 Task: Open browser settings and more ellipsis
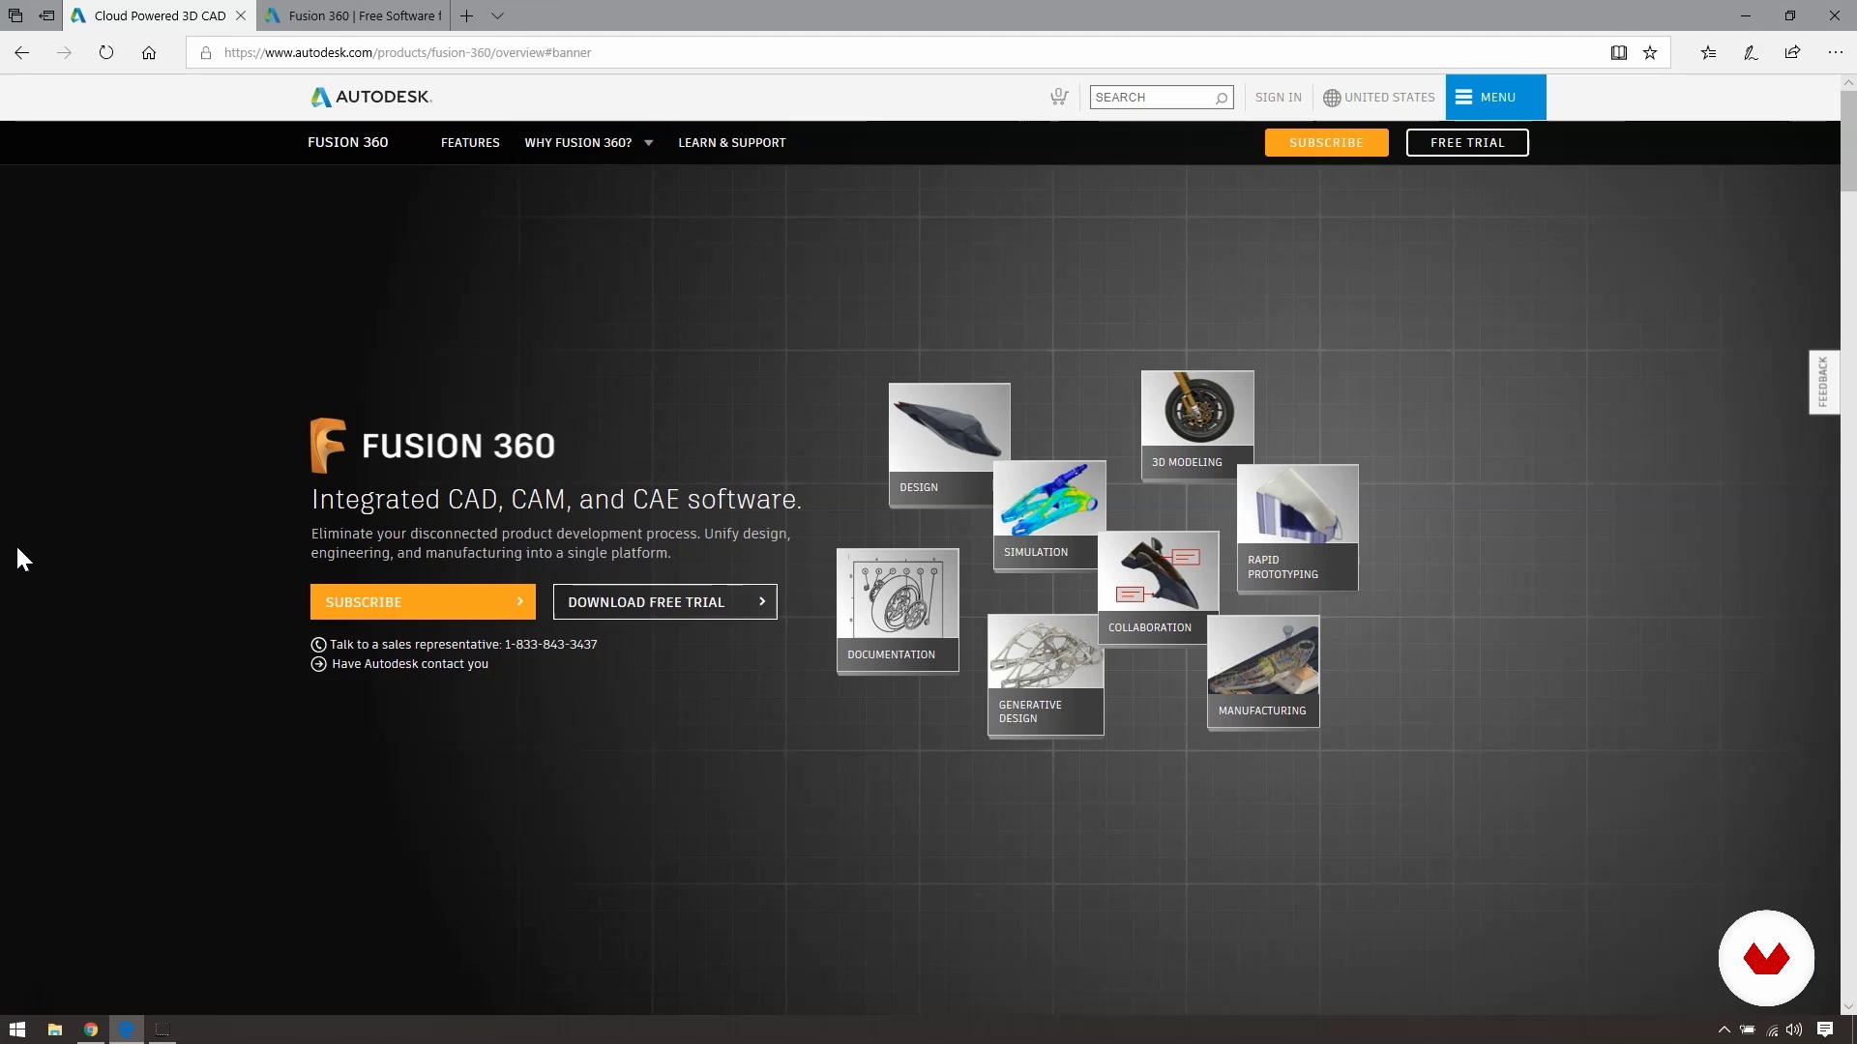pos(1835,52)
